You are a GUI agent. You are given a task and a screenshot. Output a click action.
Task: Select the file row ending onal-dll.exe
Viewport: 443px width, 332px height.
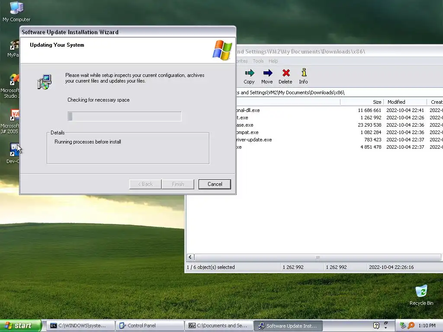click(340, 110)
